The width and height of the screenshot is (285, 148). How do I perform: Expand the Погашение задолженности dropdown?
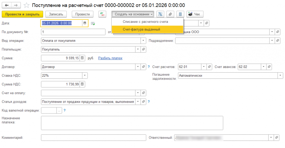[x=280, y=76]
